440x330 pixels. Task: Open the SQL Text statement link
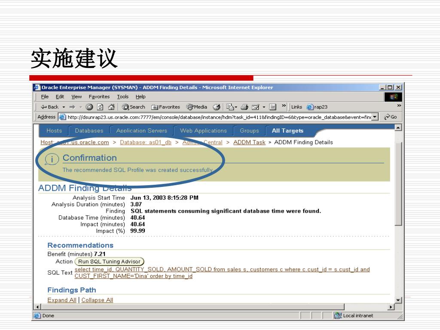[222, 272]
